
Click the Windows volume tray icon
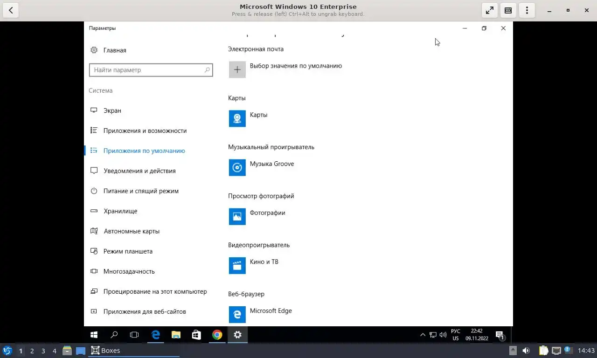tap(443, 335)
